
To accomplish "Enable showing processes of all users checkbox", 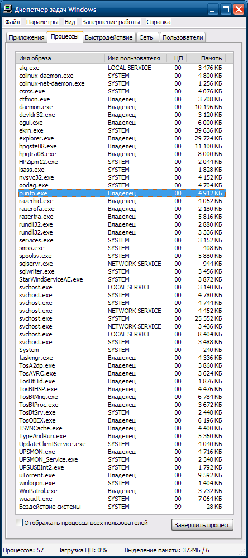I will (x=19, y=523).
